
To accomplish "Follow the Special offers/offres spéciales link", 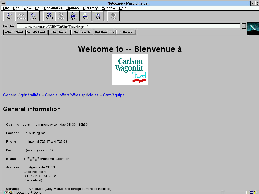I will pos(72,95).
